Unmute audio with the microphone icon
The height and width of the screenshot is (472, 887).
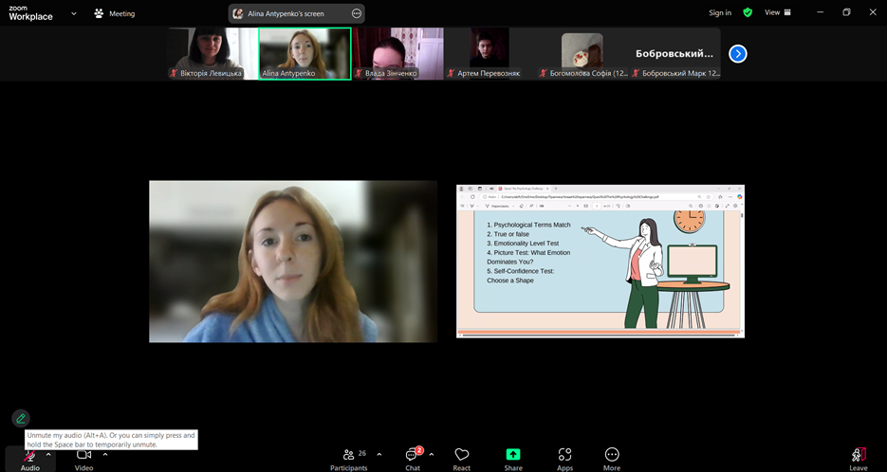click(29, 455)
